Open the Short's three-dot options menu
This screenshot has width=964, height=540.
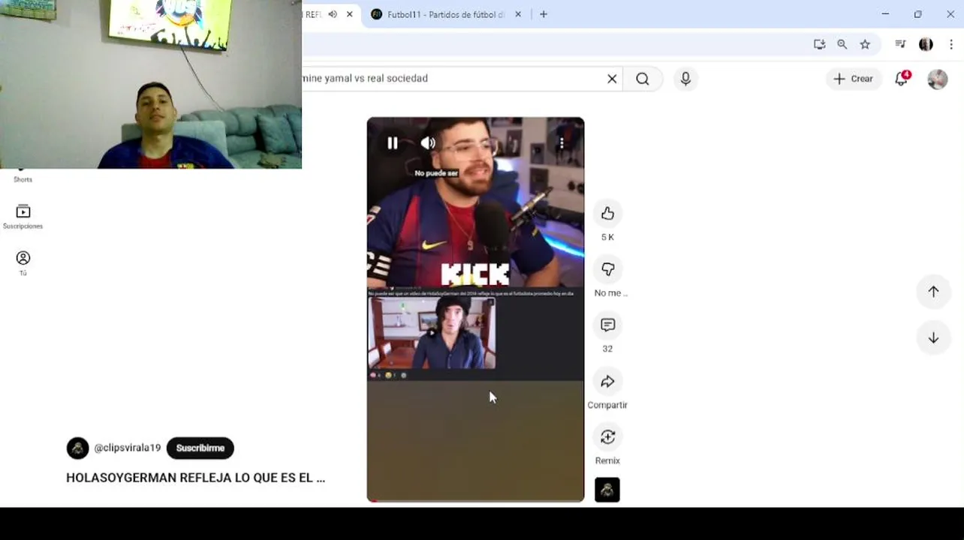click(x=562, y=143)
